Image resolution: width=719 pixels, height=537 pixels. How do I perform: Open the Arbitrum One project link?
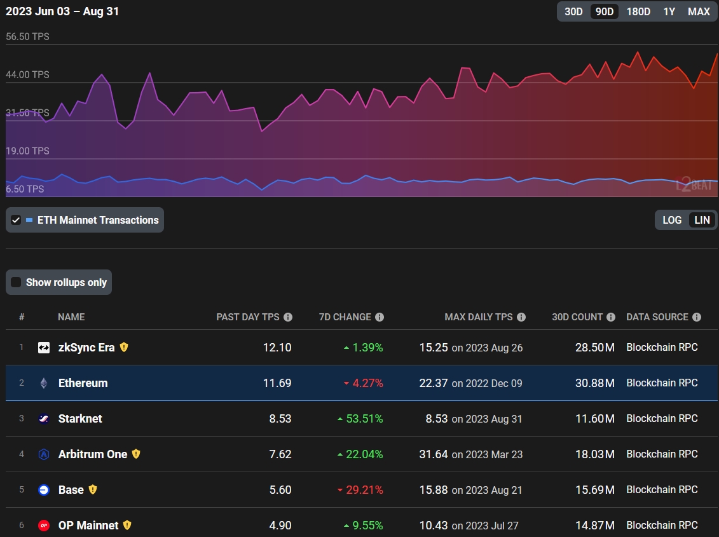point(93,454)
